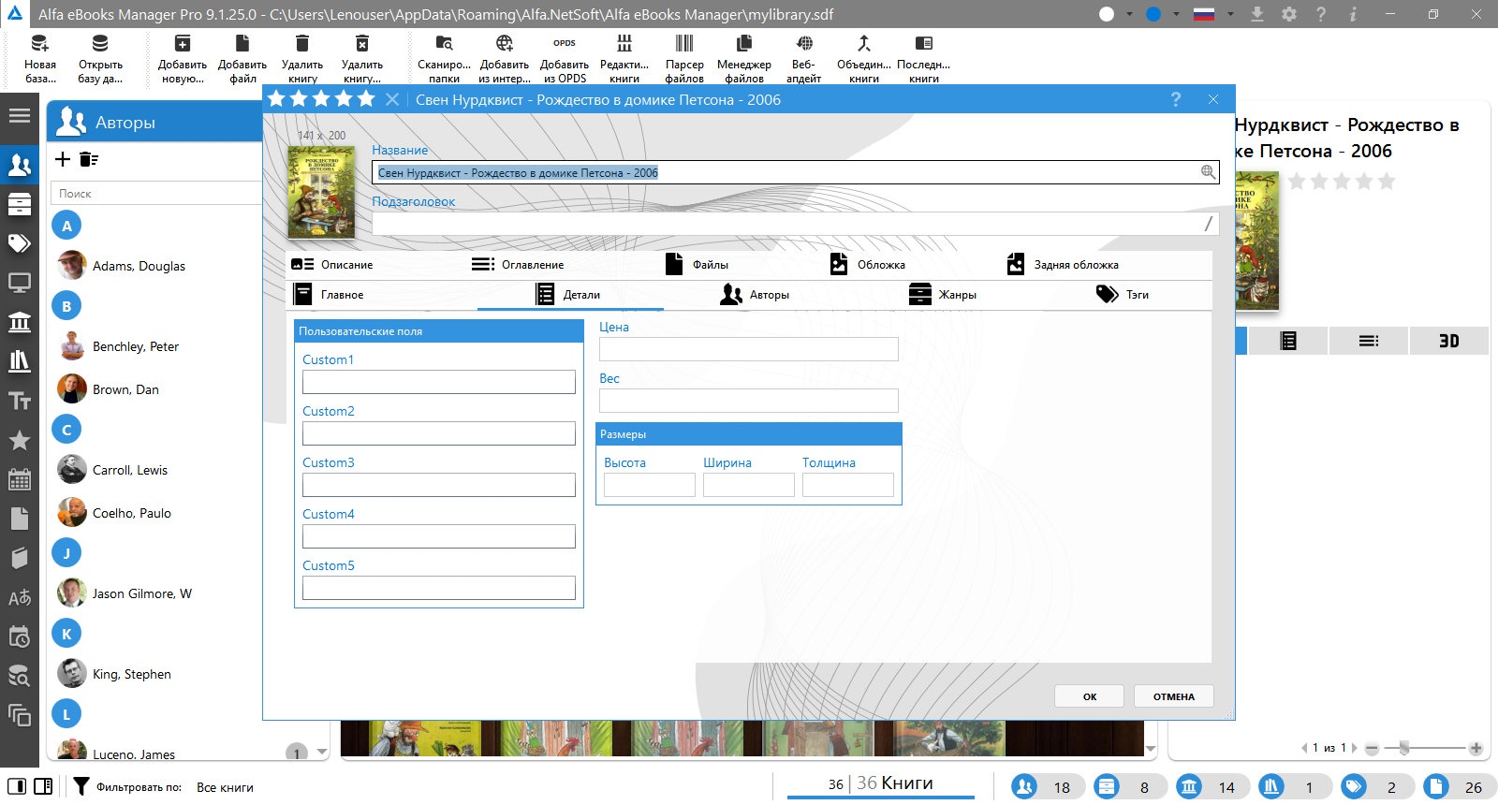
Task: Select book series icon in sidebar
Action: [20, 361]
